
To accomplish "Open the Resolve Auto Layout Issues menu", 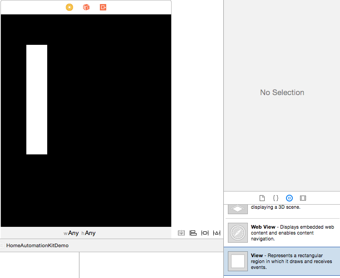I will pos(217,233).
